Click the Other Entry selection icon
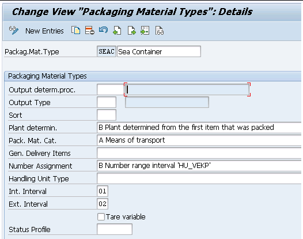This screenshot has width=303, height=239. tap(145, 31)
